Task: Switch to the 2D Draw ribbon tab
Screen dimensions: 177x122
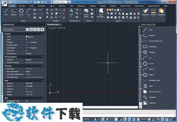Action: click(22, 6)
